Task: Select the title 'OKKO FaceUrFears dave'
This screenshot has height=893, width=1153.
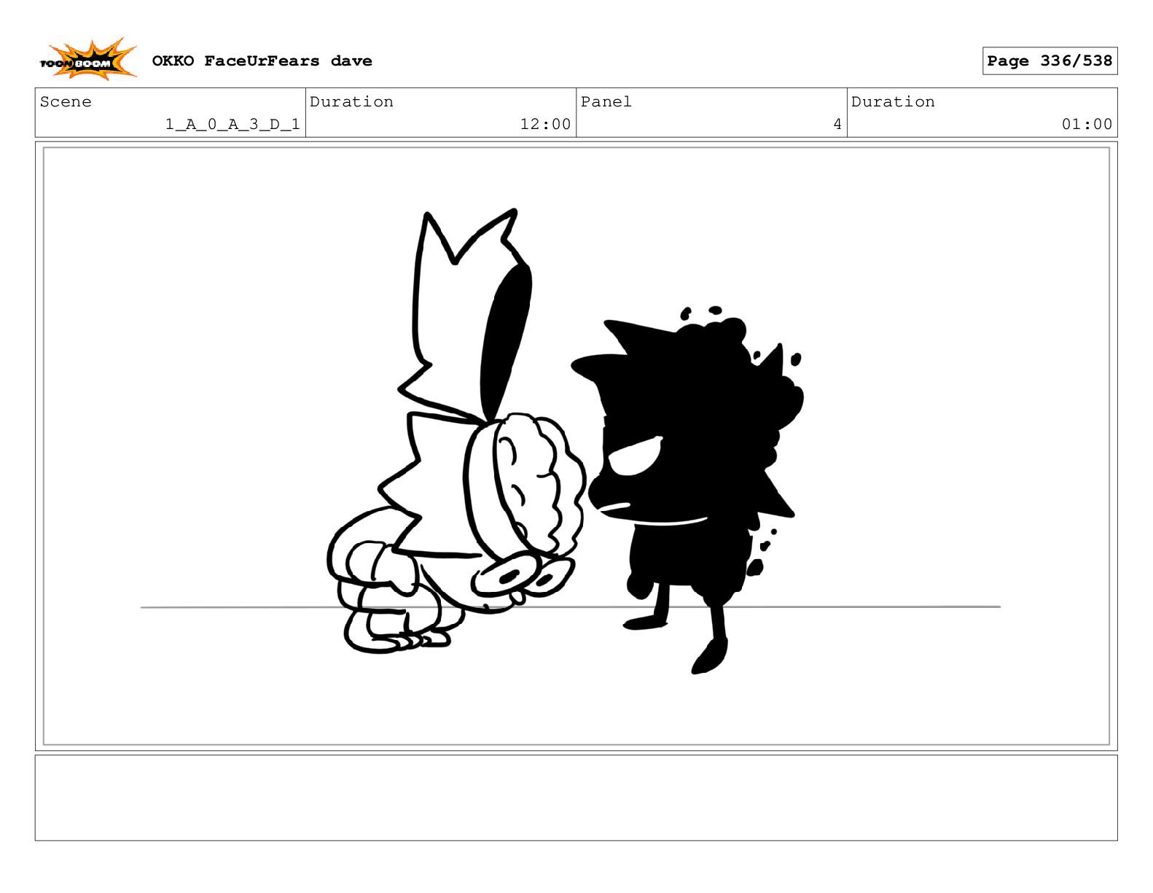Action: (262, 61)
